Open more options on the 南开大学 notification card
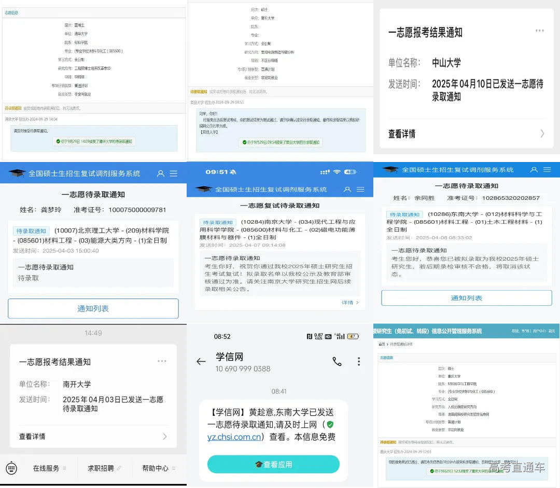560x488 pixels. (162, 361)
